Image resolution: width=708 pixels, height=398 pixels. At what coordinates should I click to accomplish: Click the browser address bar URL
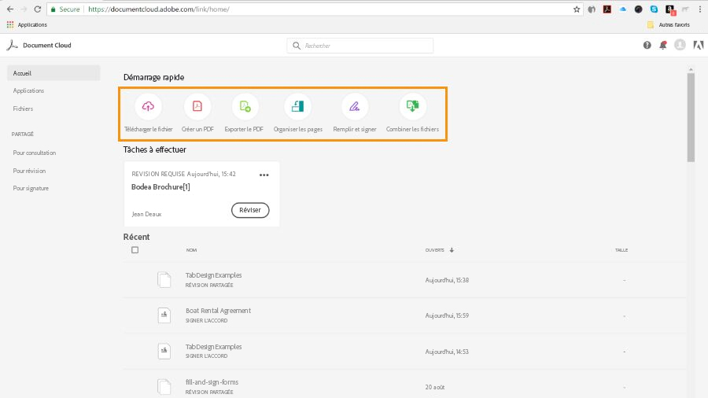[x=159, y=9]
